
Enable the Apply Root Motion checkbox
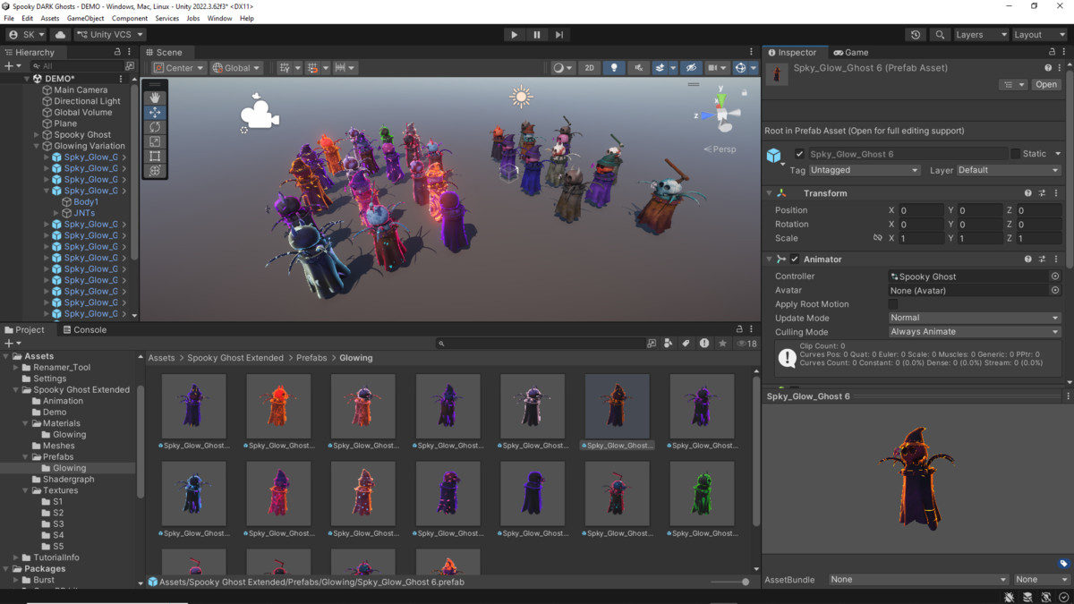(892, 304)
